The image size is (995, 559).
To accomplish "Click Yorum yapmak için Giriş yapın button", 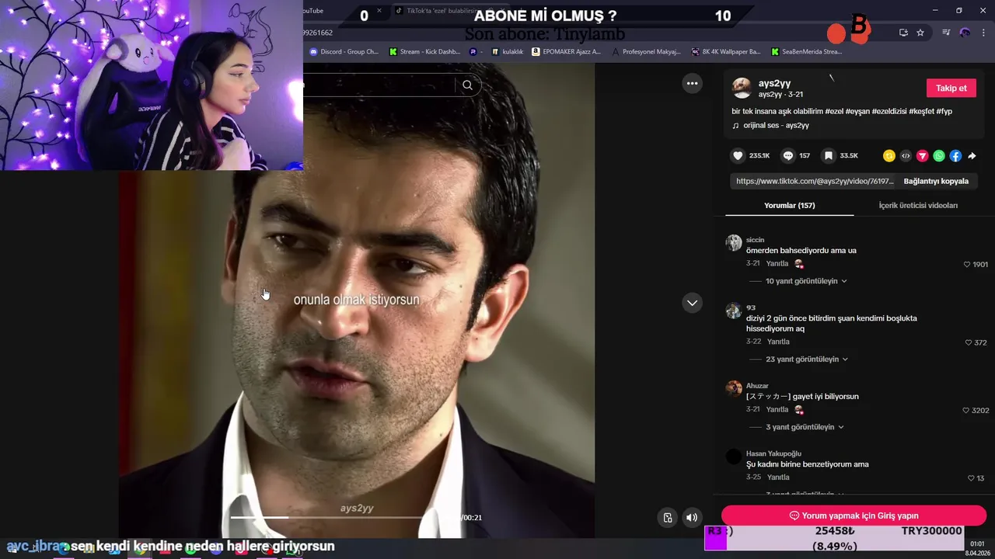I will pyautogui.click(x=854, y=516).
